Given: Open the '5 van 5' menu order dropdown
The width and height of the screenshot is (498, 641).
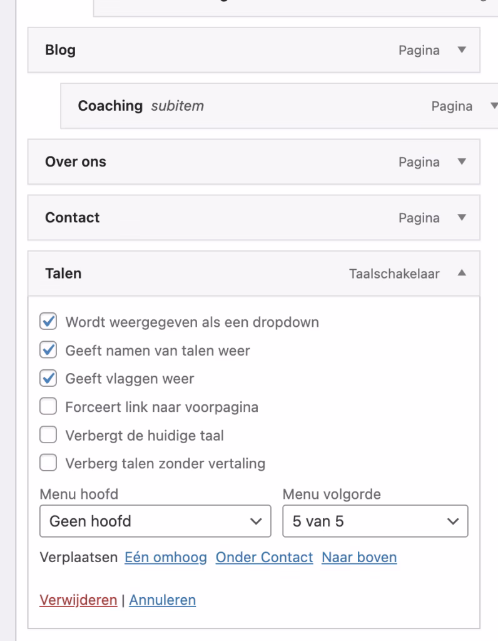Looking at the screenshot, I should point(375,521).
